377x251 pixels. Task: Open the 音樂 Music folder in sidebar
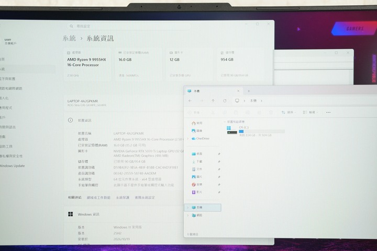click(x=197, y=184)
